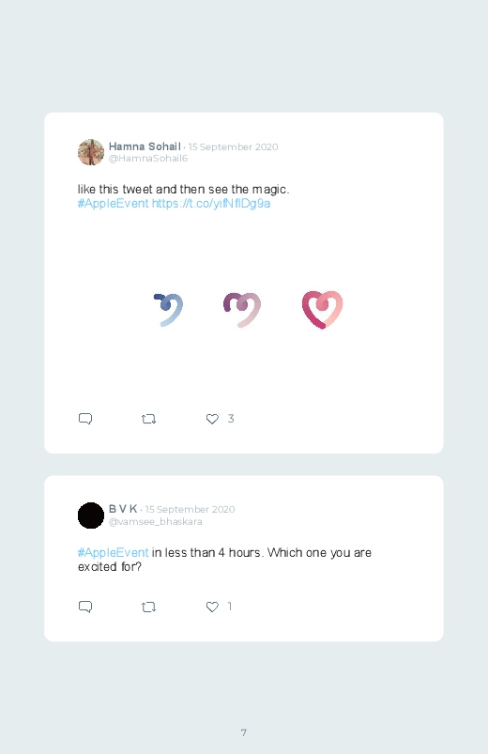Open B V K's black avatar

tap(91, 515)
